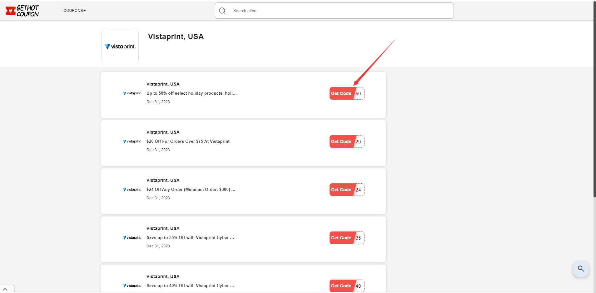Click 'Dec 31, 2023' date in 50% off card
Image resolution: width=596 pixels, height=293 pixels.
pyautogui.click(x=158, y=102)
